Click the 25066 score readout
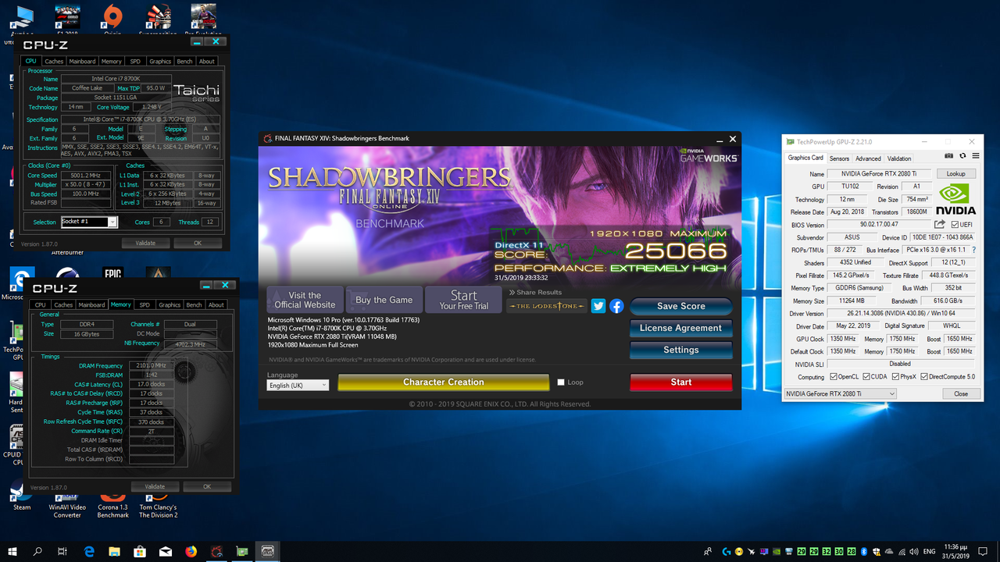Screen dimensions: 1000x562 coord(675,251)
